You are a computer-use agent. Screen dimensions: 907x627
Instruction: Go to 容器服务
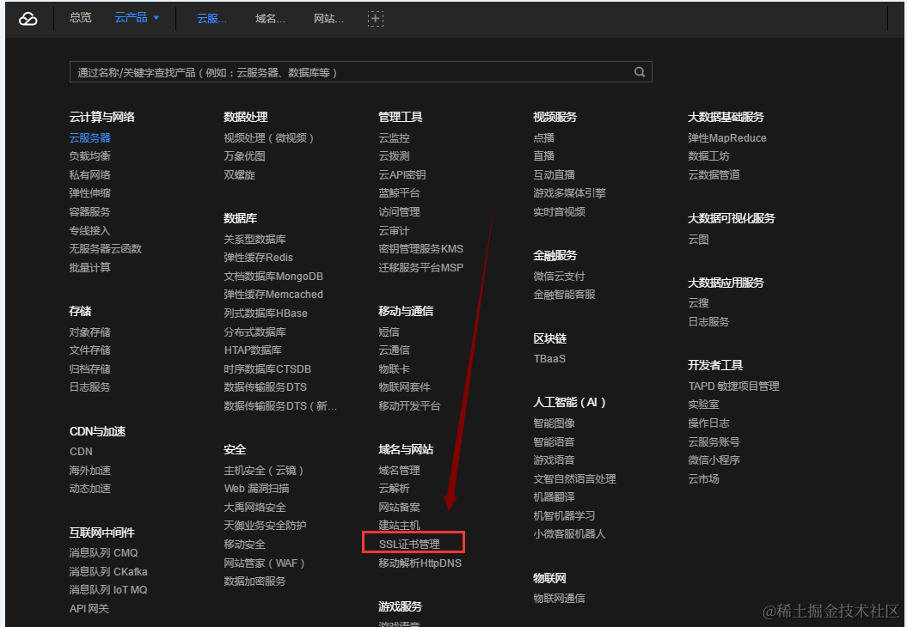(89, 211)
